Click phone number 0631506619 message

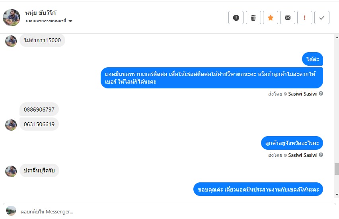(39, 124)
